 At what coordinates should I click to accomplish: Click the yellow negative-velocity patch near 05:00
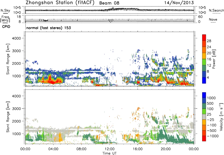[x=60, y=137]
